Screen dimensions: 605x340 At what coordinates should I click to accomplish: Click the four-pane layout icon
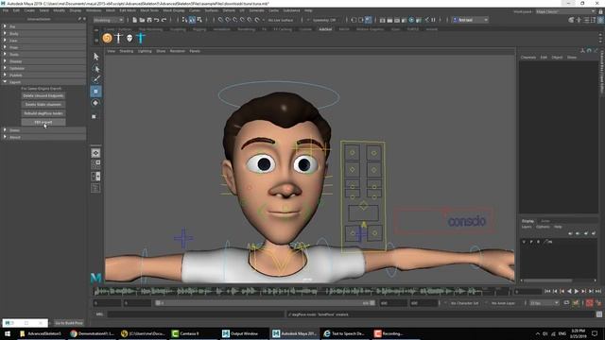95,164
